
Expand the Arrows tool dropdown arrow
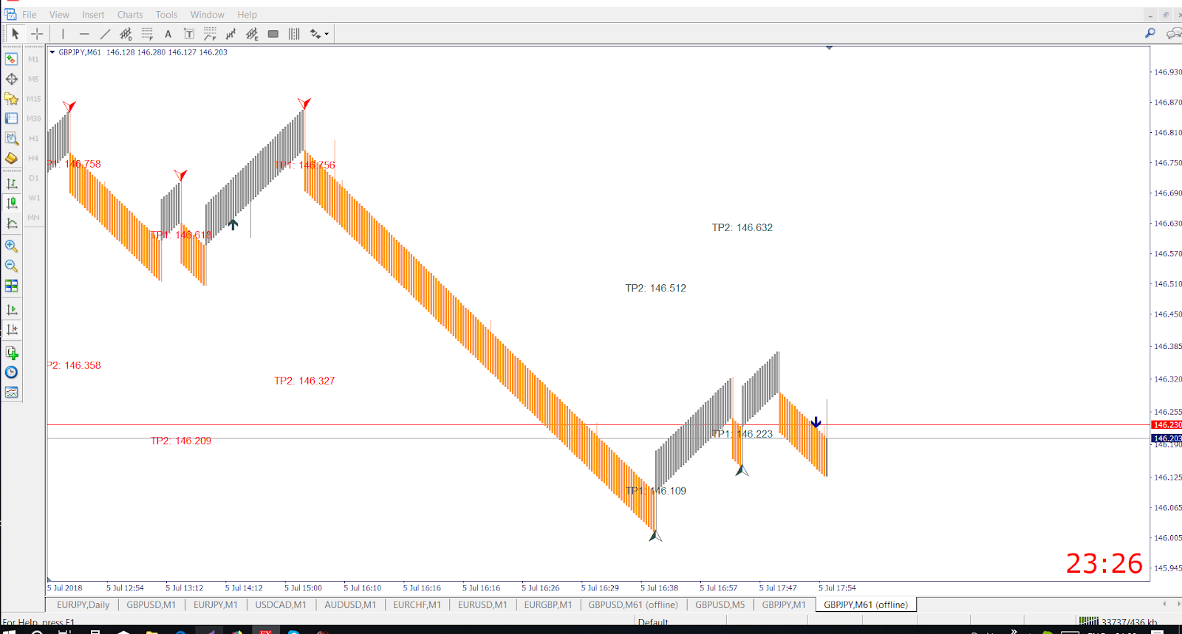pyautogui.click(x=327, y=33)
